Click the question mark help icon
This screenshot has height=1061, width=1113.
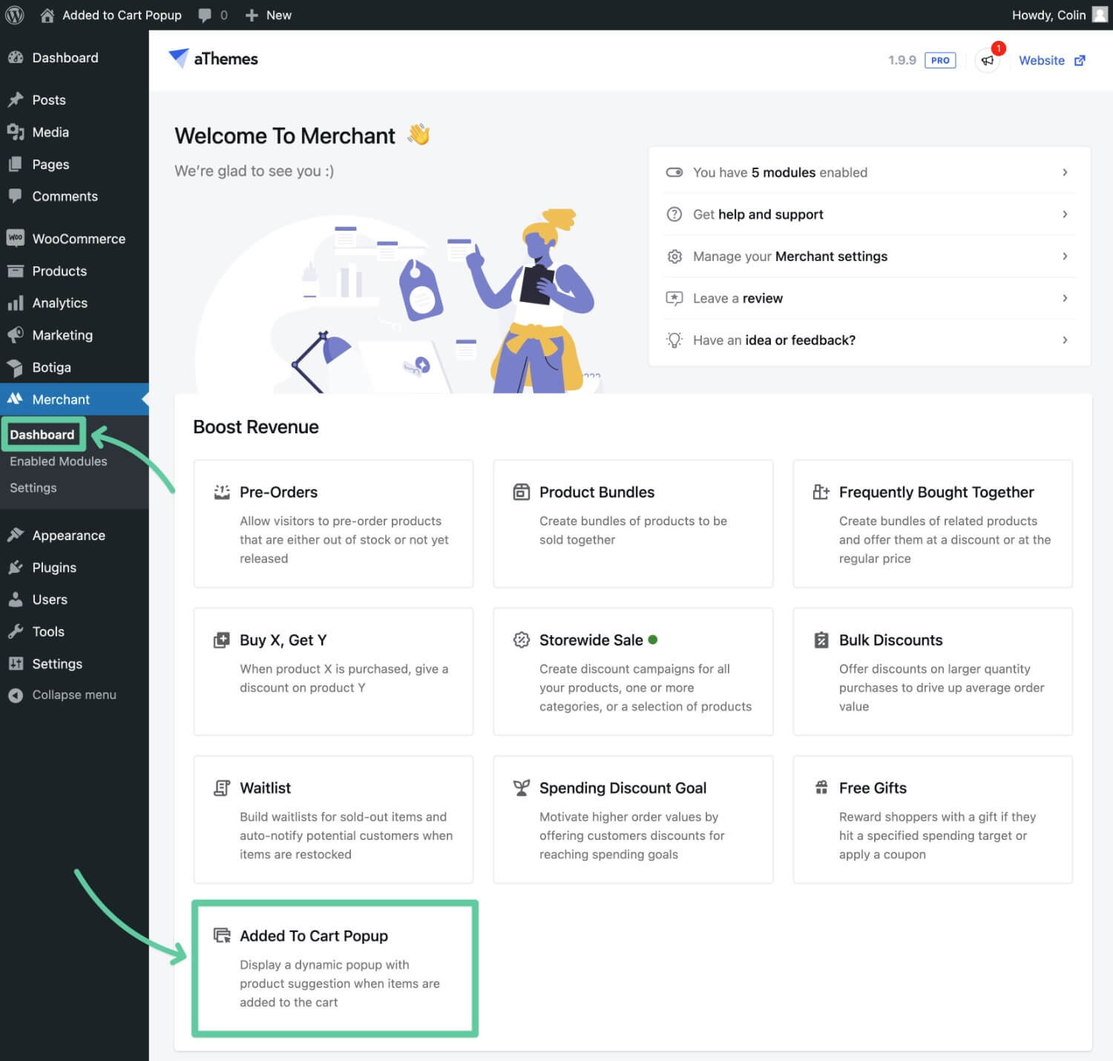(x=674, y=214)
